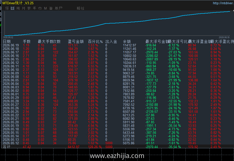Click the 合计 total row label
The height and width of the screenshot is (161, 234).
pyautogui.click(x=7, y=147)
